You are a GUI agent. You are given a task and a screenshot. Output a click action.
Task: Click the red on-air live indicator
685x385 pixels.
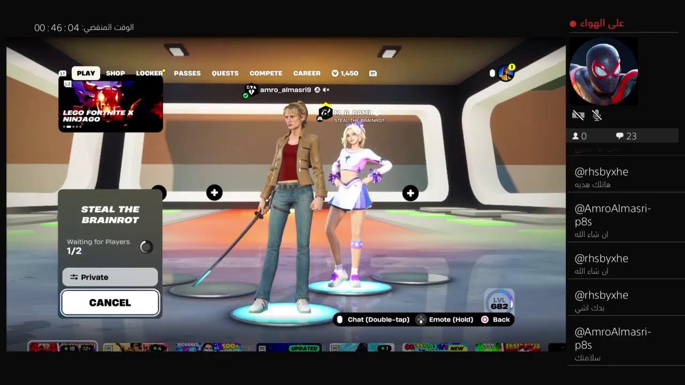[573, 24]
